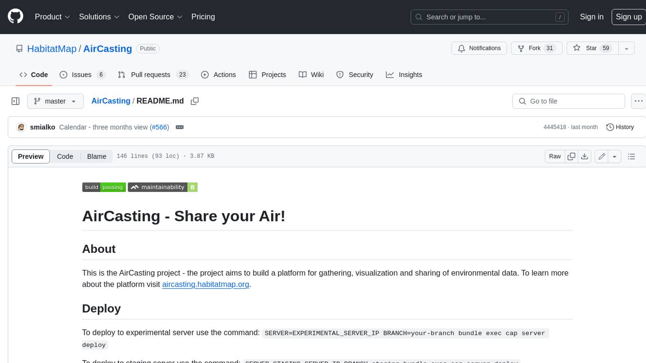This screenshot has width=646, height=363.
Task: Open the Security tab
Action: tap(355, 75)
